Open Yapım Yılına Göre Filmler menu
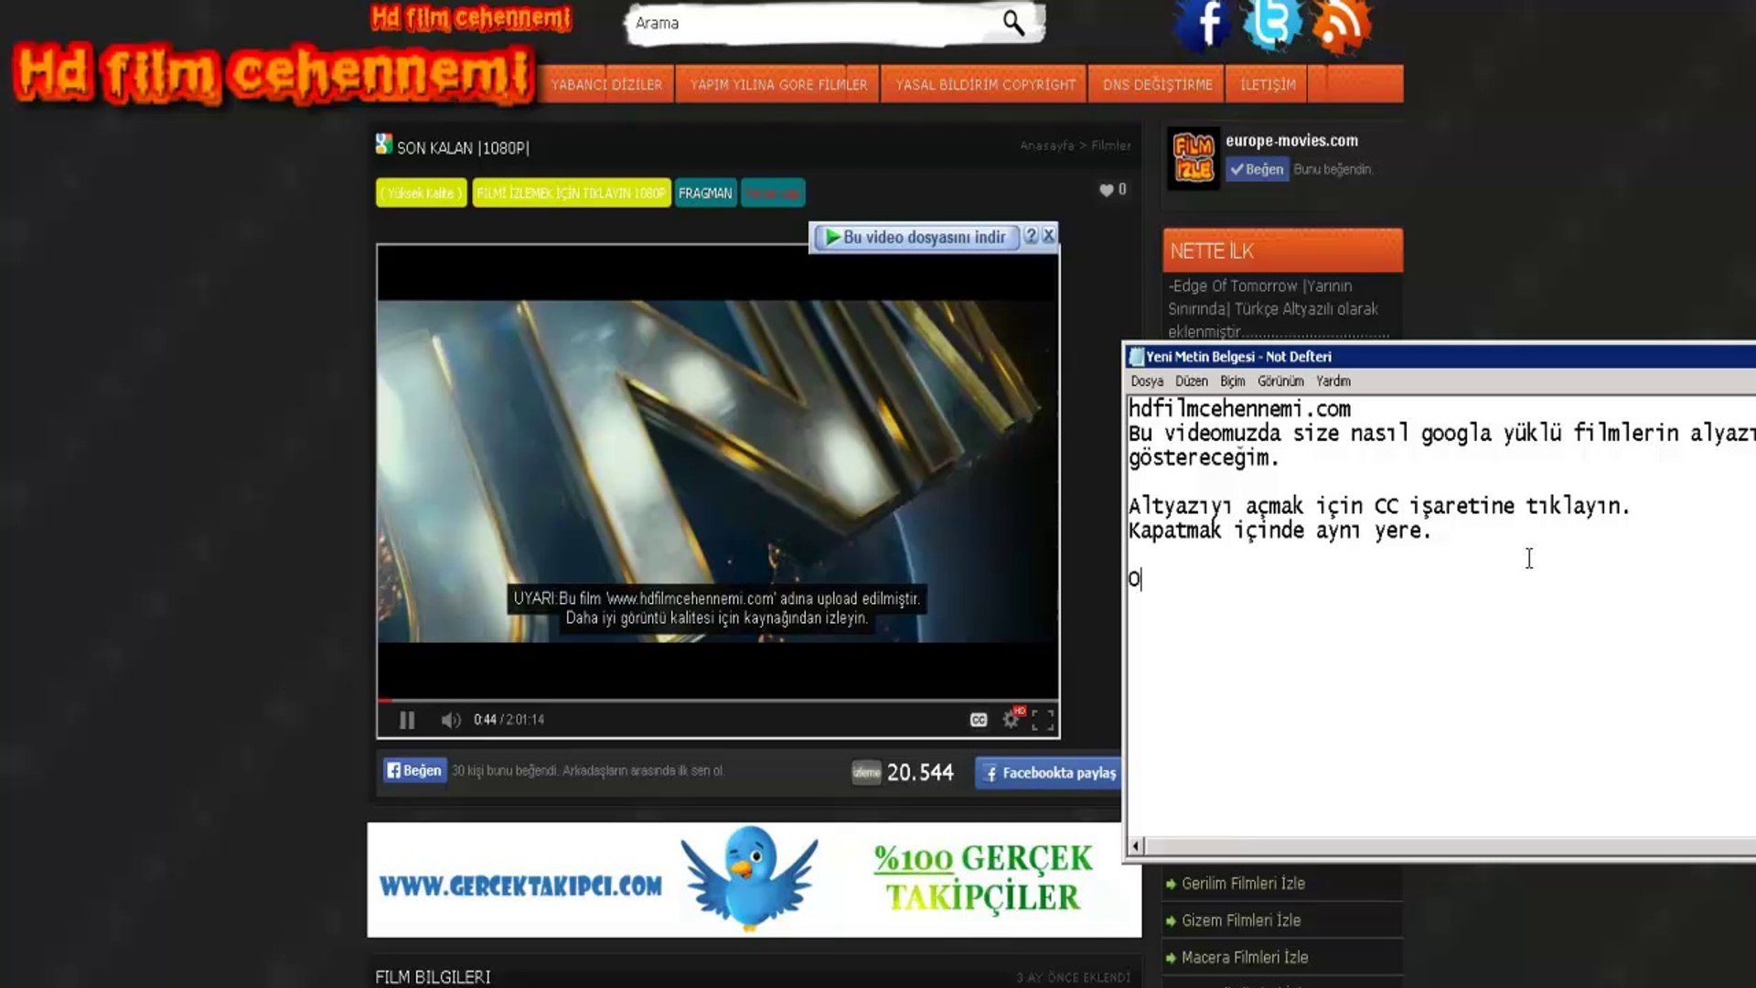The width and height of the screenshot is (1756, 988). (x=778, y=84)
